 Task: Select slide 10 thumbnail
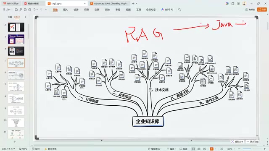point(16,122)
